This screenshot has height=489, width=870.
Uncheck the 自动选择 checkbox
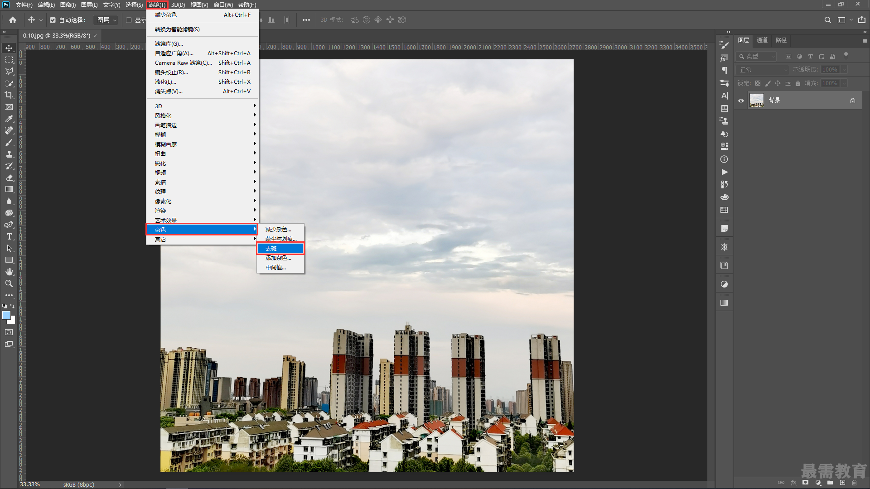[53, 20]
